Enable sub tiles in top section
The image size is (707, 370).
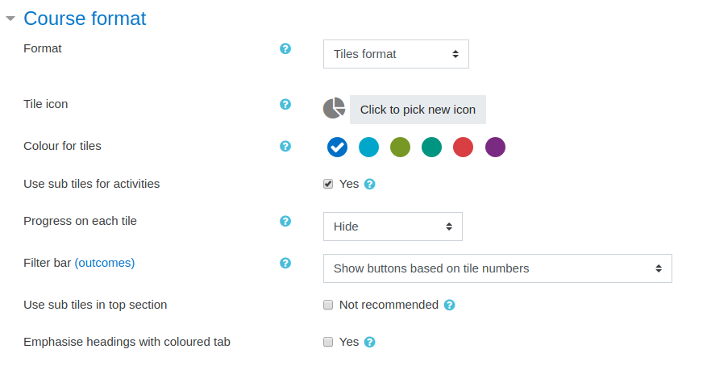click(x=328, y=305)
